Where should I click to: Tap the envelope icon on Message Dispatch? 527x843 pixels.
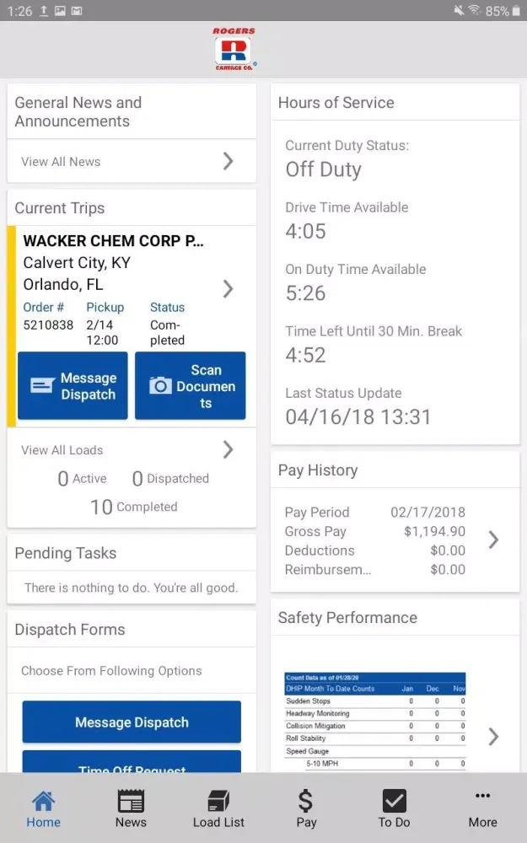pos(42,385)
